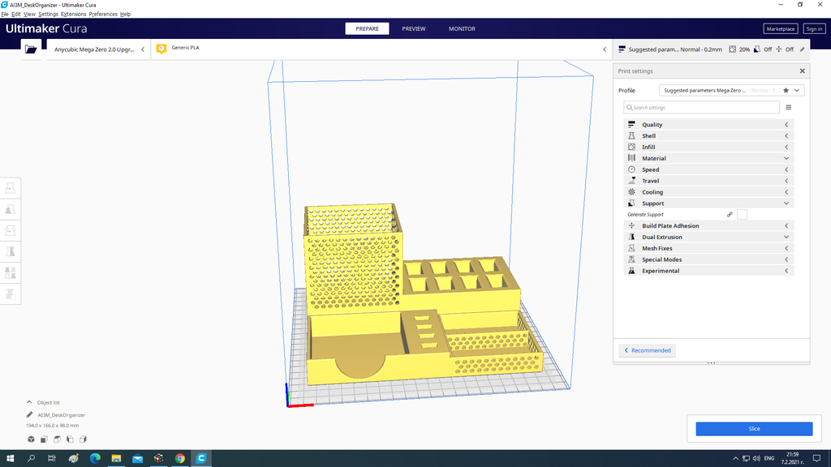Click the Slice button
The width and height of the screenshot is (831, 467).
[x=754, y=429]
